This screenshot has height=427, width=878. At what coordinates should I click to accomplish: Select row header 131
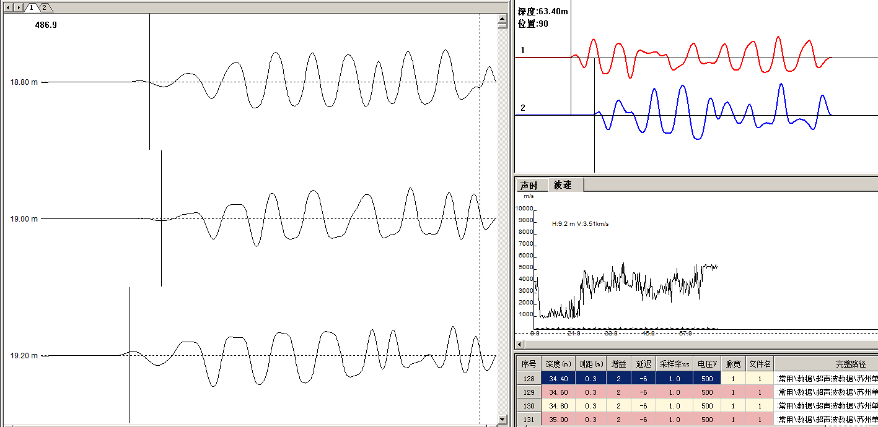[529, 420]
